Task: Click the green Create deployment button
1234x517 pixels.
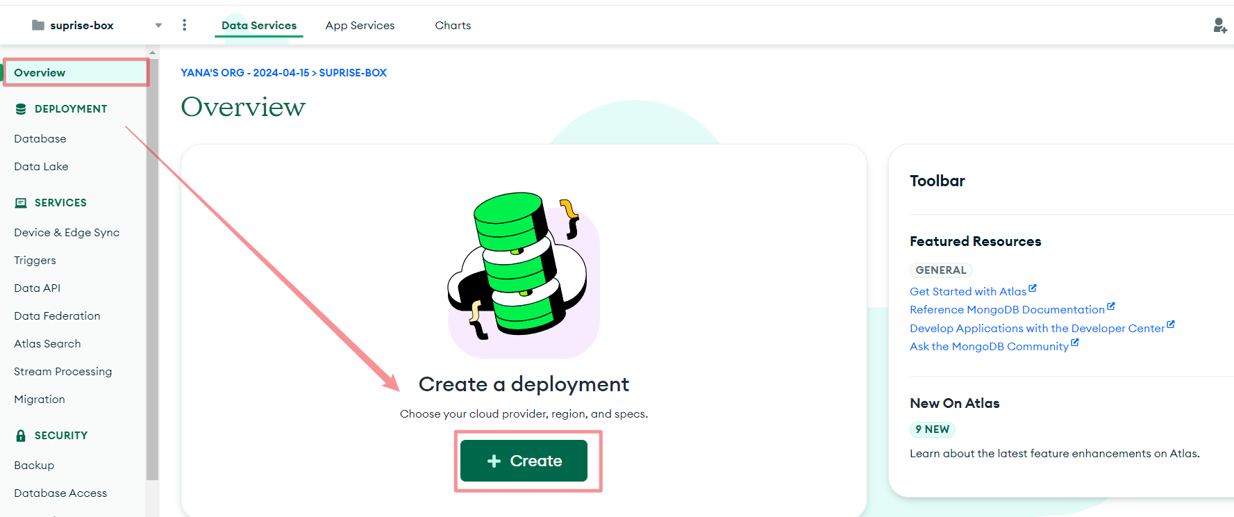Action: click(x=524, y=461)
